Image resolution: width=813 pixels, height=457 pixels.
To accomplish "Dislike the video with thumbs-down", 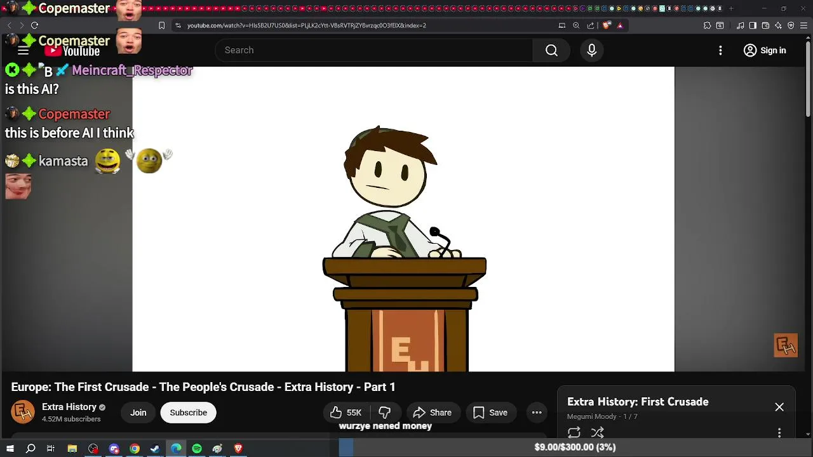I will (384, 413).
